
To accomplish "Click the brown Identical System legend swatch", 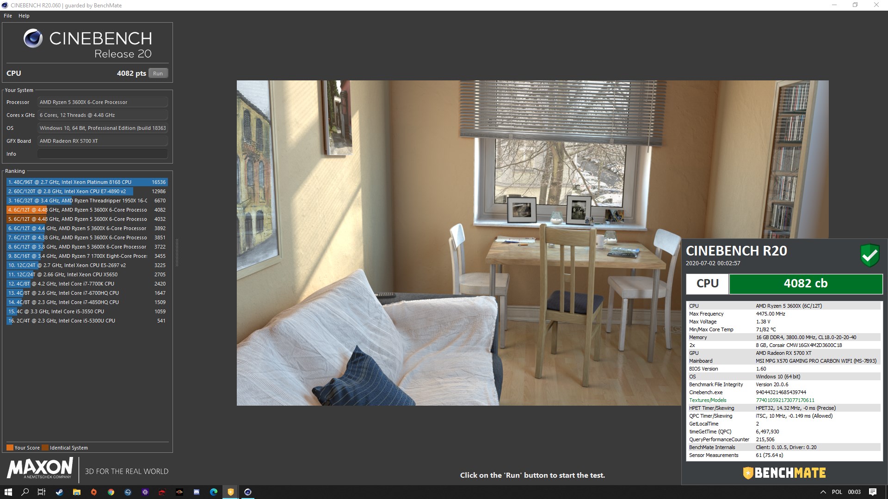I will (x=45, y=447).
